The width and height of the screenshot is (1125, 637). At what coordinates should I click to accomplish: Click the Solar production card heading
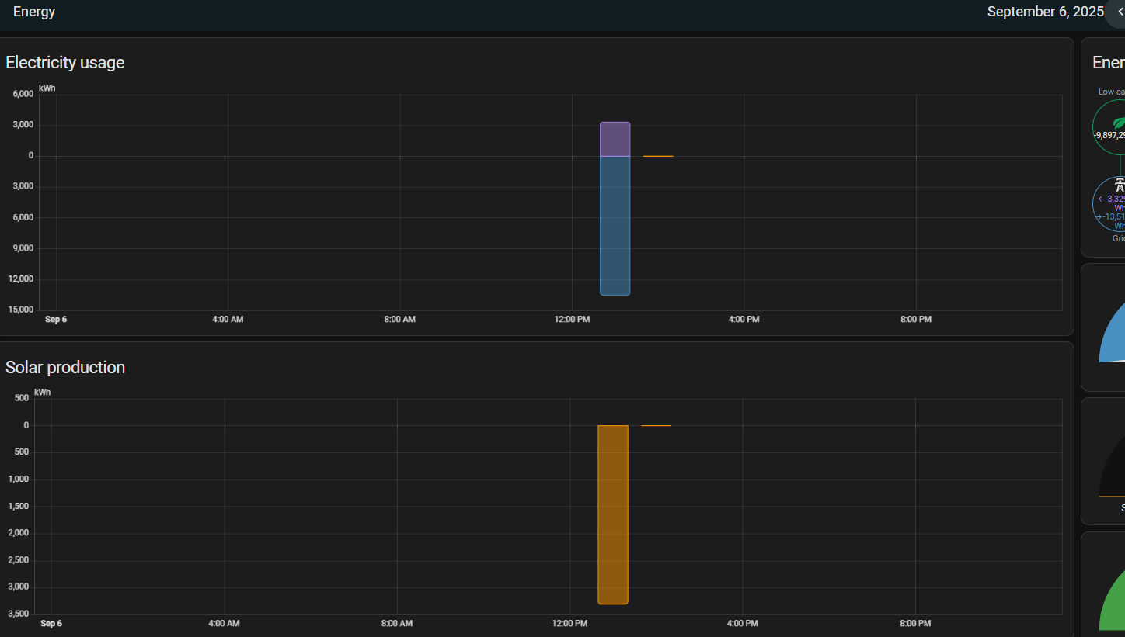[x=65, y=367]
